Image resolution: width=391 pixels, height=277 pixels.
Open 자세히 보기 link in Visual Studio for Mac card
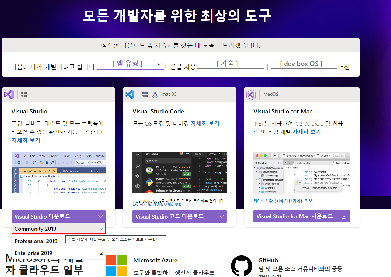pos(307,132)
